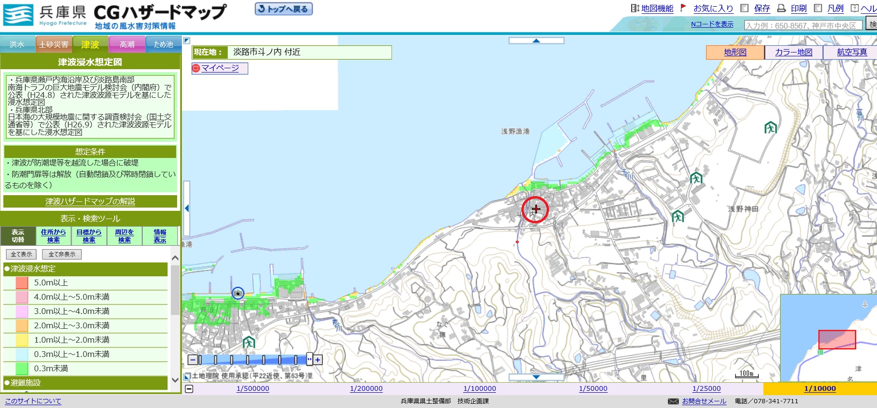This screenshot has width=877, height=408.
Task: Open the 津波ハザードマップの解説 link
Action: click(90, 201)
